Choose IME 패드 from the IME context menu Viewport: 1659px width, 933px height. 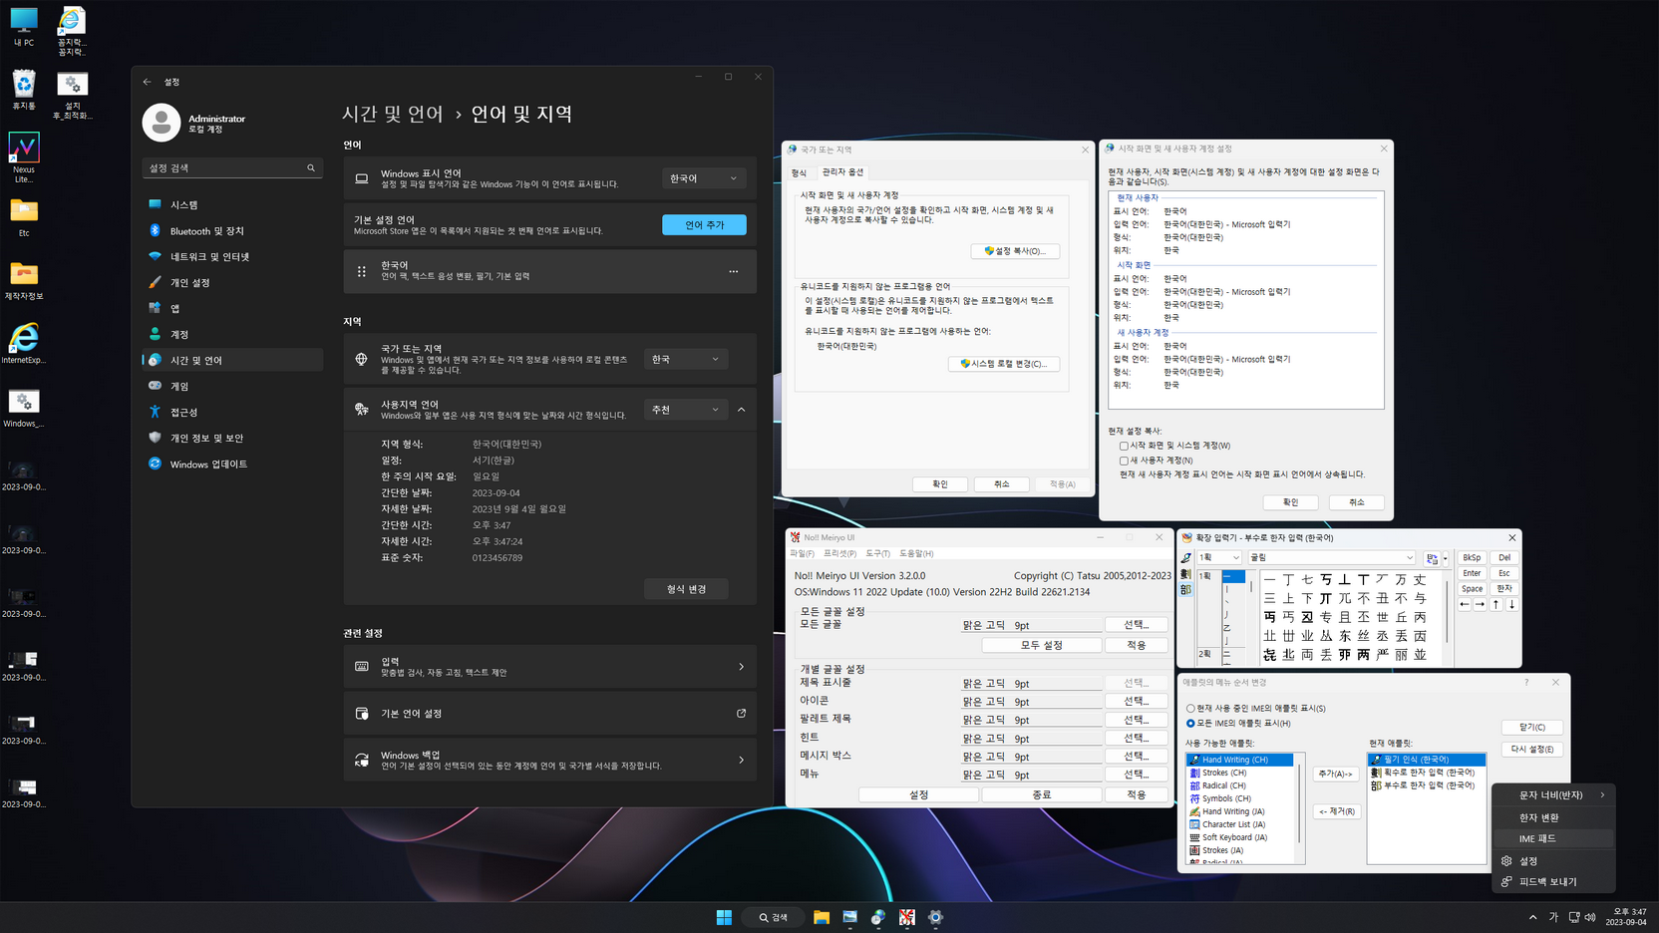point(1553,838)
